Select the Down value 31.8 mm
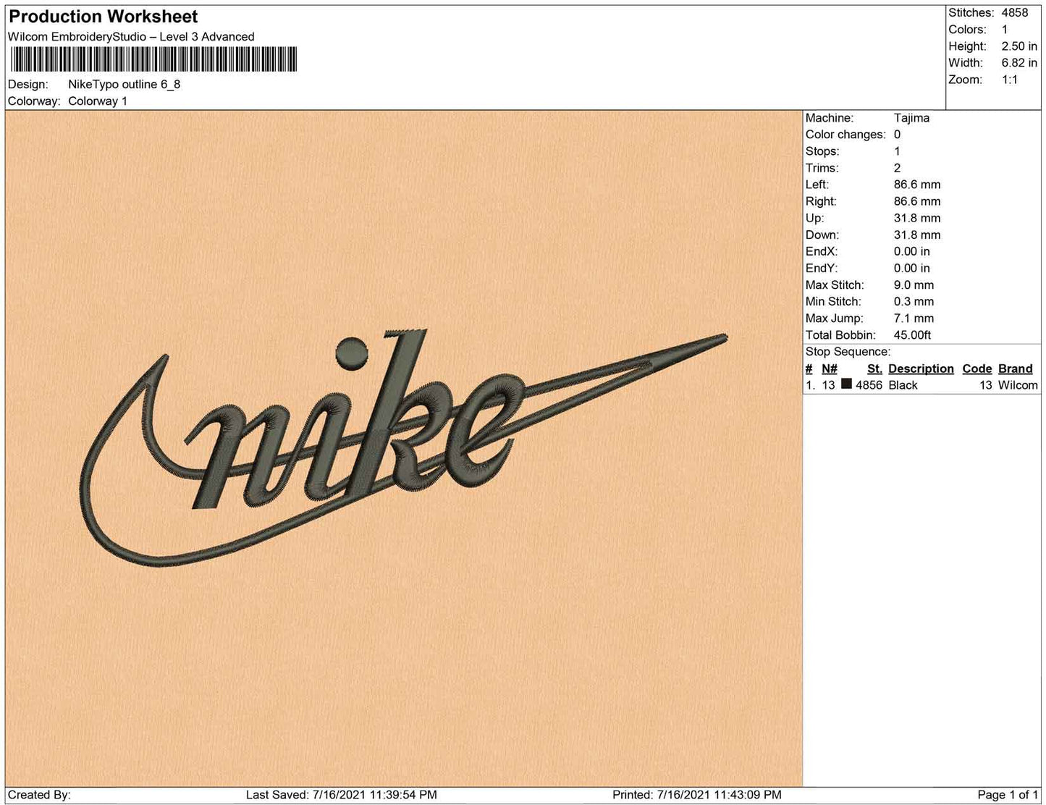Image resolution: width=1046 pixels, height=805 pixels. click(x=917, y=235)
